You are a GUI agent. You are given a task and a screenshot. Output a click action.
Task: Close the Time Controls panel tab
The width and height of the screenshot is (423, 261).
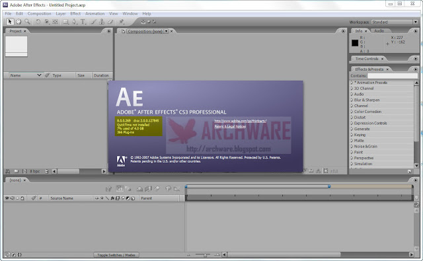tap(382, 59)
